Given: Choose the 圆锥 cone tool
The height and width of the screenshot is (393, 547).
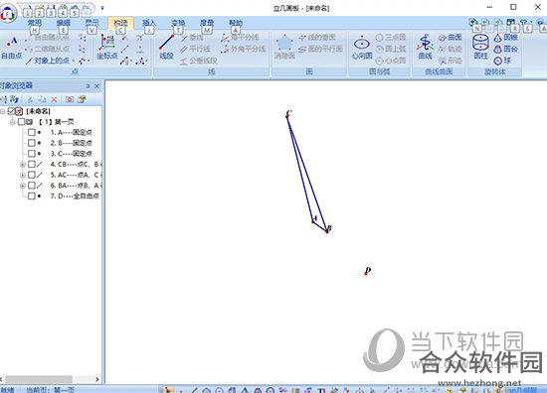Looking at the screenshot, I should [505, 38].
